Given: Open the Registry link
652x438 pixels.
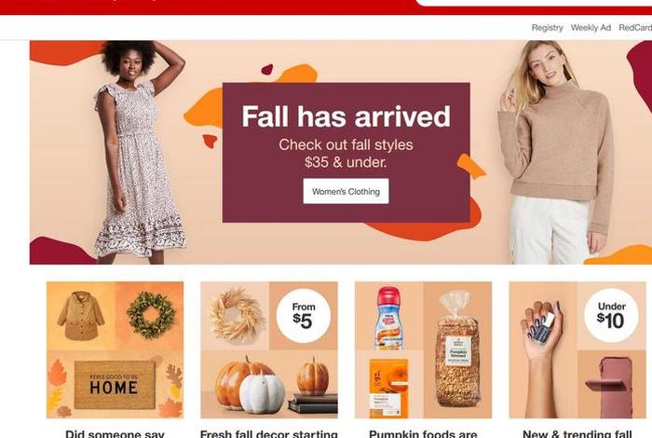Looking at the screenshot, I should click(x=548, y=28).
